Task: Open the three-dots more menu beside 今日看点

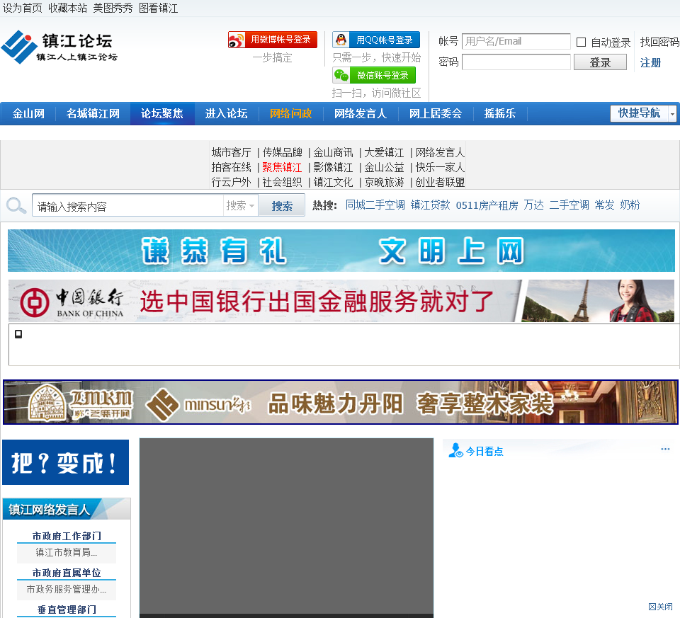Action: (x=665, y=449)
